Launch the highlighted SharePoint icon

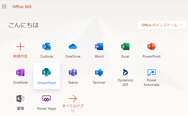click(47, 72)
